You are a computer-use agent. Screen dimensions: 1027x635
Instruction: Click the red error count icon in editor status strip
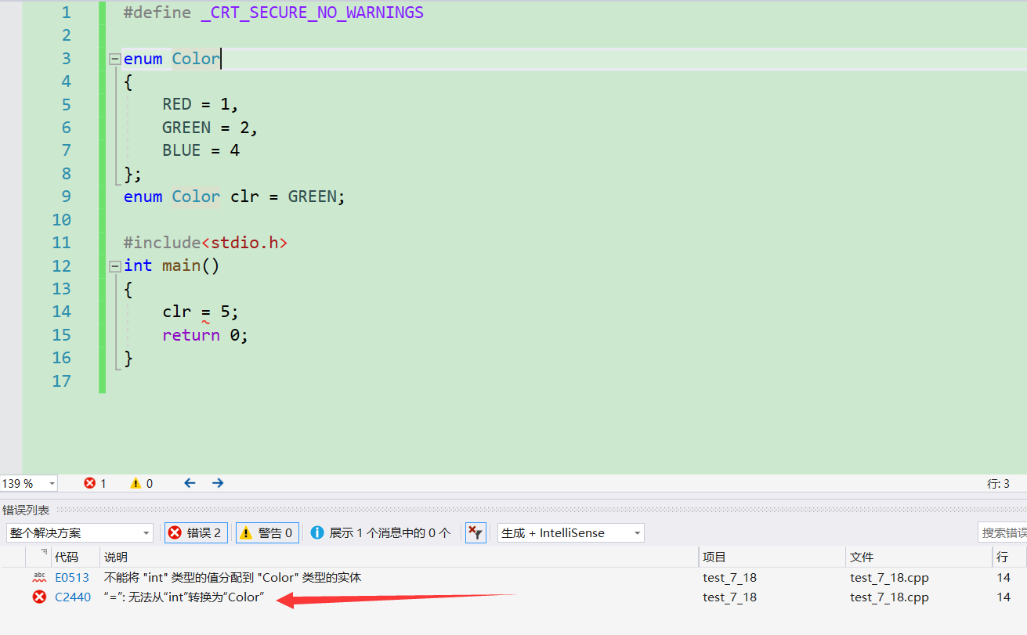[90, 483]
